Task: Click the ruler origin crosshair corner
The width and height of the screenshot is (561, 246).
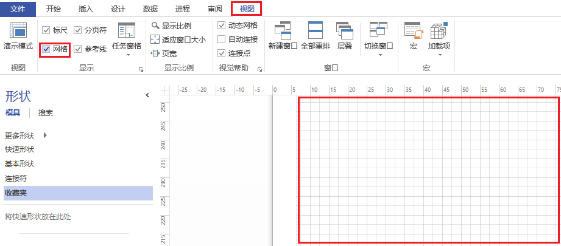Action: (164, 90)
